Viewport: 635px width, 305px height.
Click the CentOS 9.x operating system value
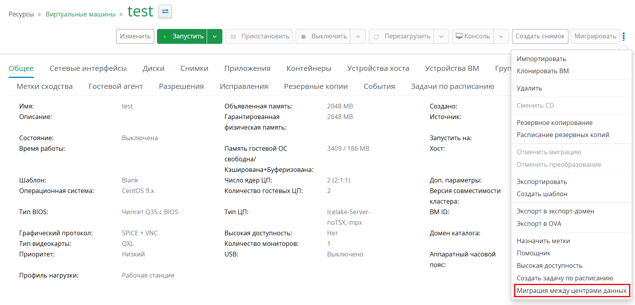138,191
